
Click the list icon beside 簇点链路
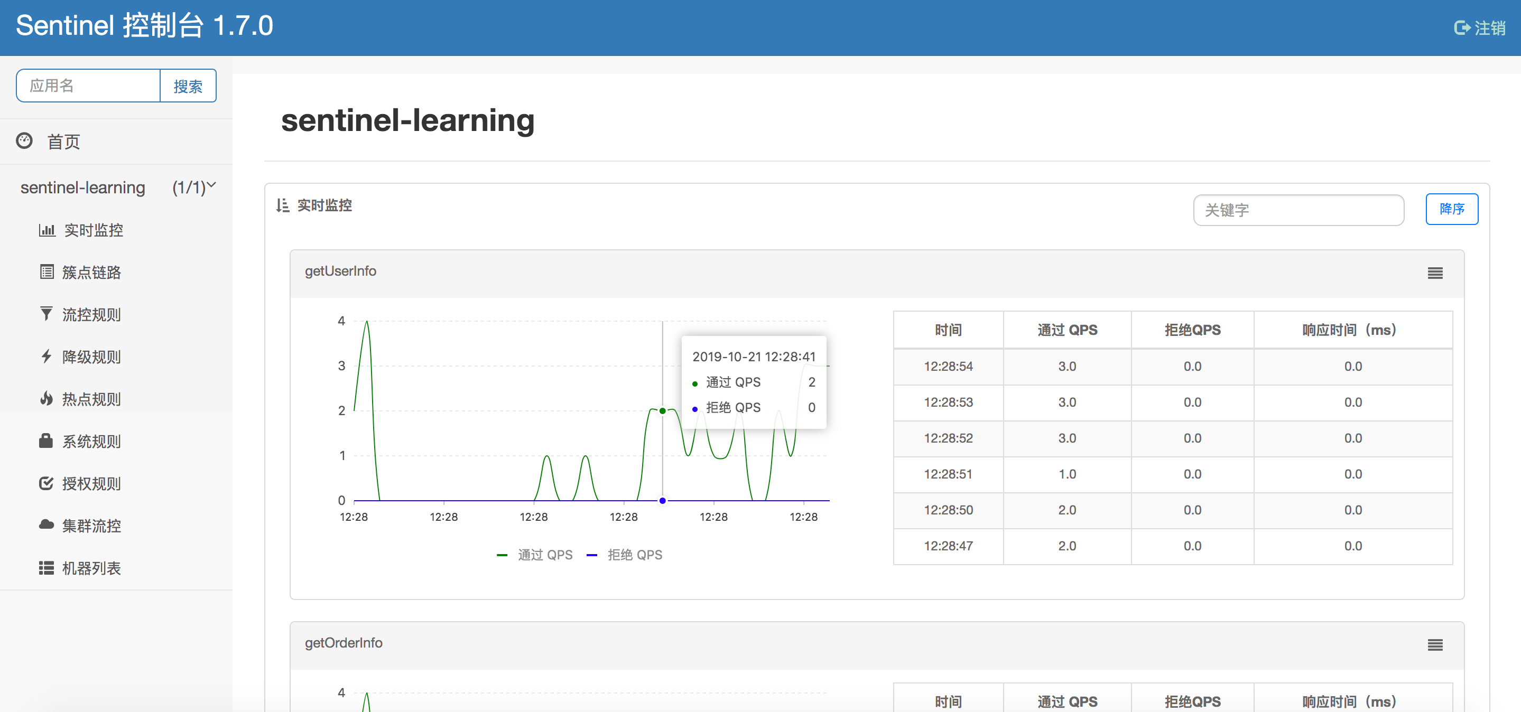47,272
